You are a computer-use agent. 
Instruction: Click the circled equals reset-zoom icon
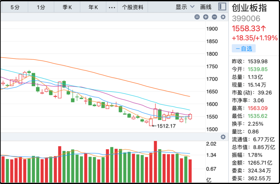click(x=197, y=17)
